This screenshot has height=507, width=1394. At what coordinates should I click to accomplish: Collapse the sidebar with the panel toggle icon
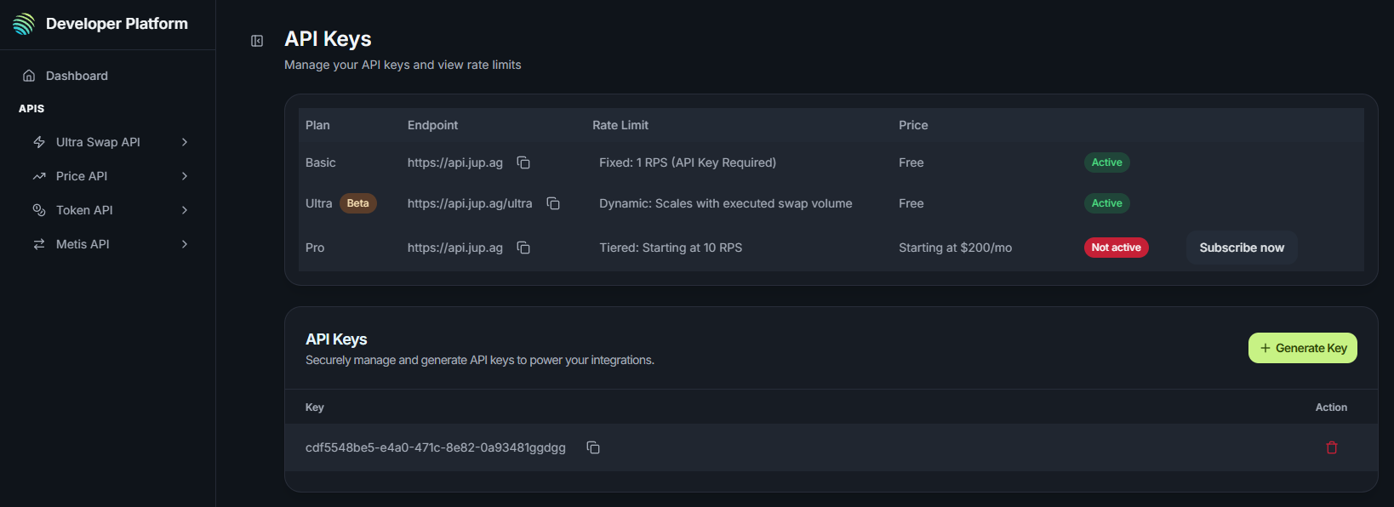257,41
